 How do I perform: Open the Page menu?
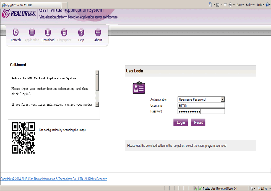(x=240, y=5)
